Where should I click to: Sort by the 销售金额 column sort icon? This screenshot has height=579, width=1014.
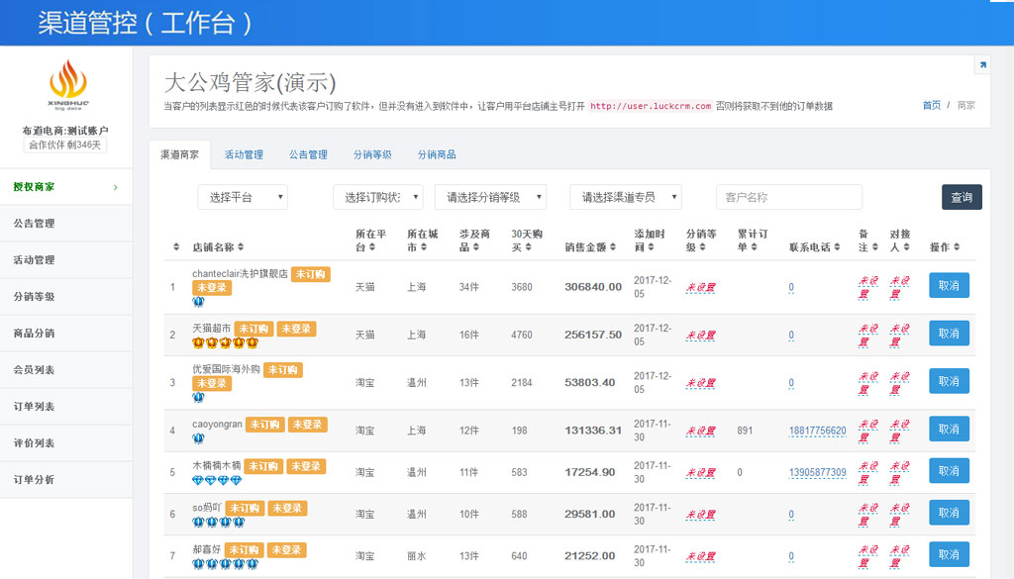click(x=612, y=246)
